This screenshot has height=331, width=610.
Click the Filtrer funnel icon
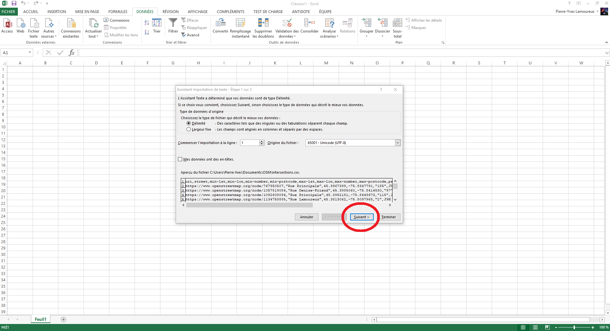[173, 23]
